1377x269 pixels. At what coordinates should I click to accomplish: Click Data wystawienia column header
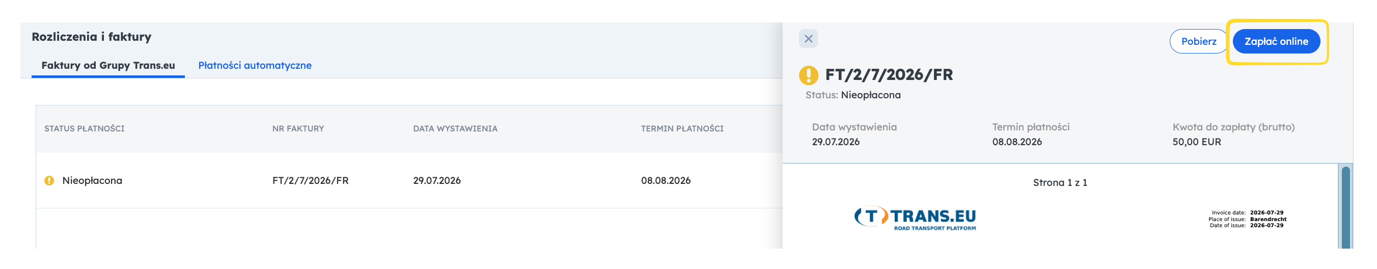(x=455, y=128)
